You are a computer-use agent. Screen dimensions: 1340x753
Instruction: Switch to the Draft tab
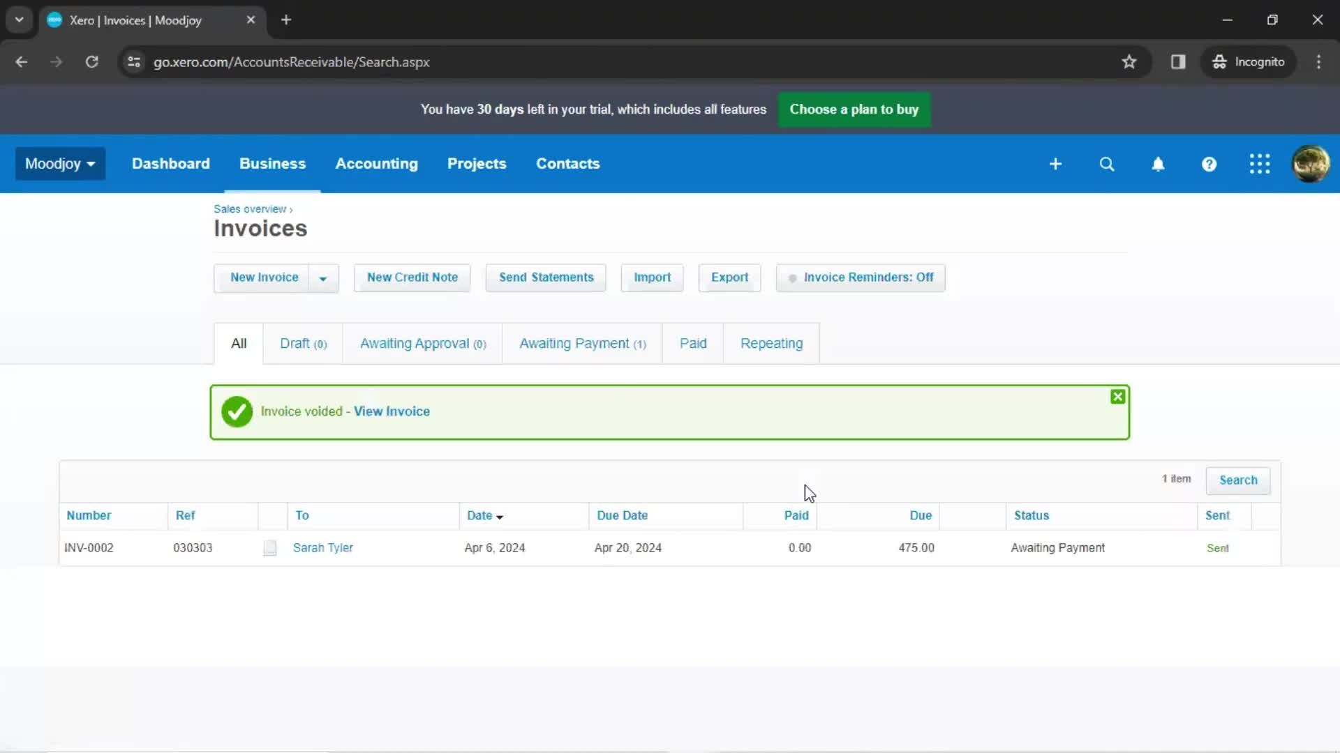point(303,344)
